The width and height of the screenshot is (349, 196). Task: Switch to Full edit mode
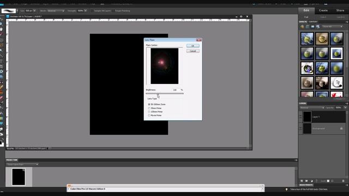[x=306, y=17]
